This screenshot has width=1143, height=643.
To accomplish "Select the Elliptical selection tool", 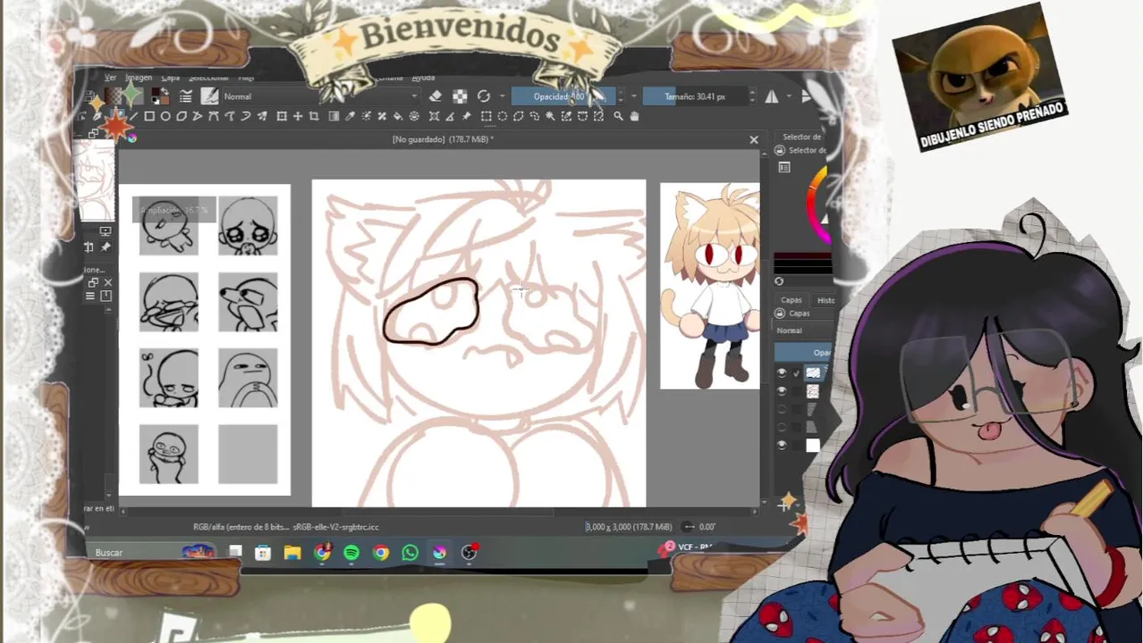I will coord(502,116).
